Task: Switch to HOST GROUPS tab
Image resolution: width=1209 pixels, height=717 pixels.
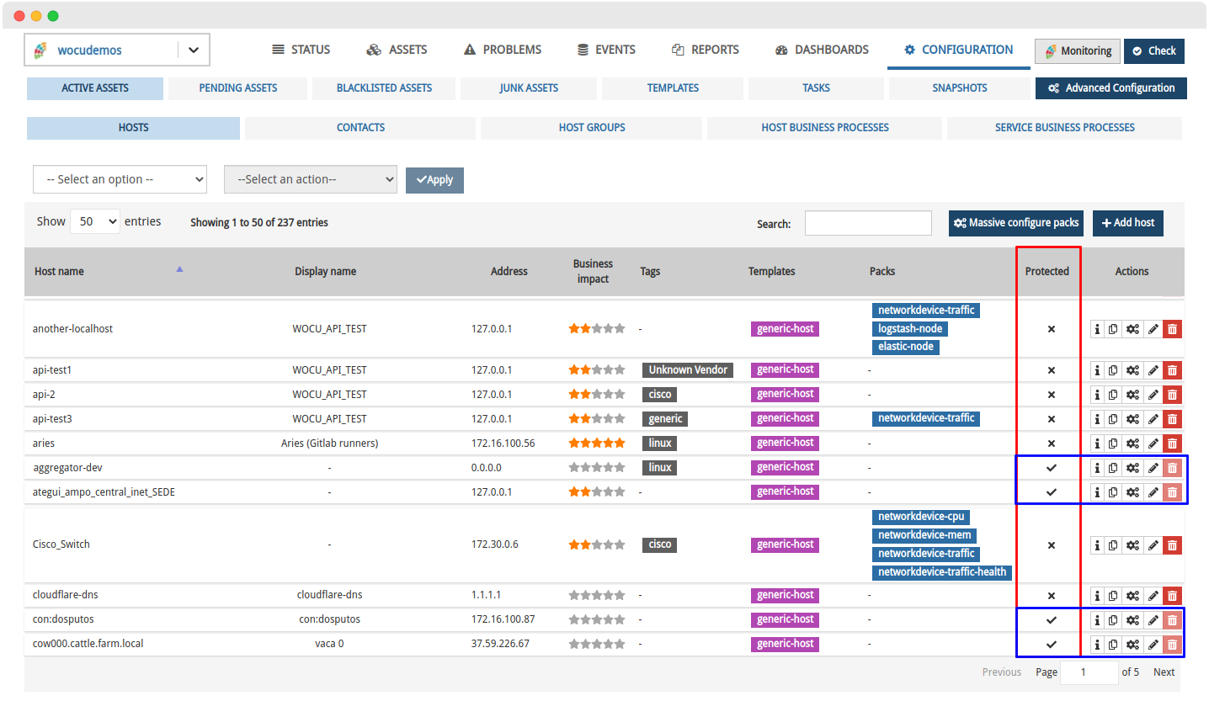Action: click(592, 128)
